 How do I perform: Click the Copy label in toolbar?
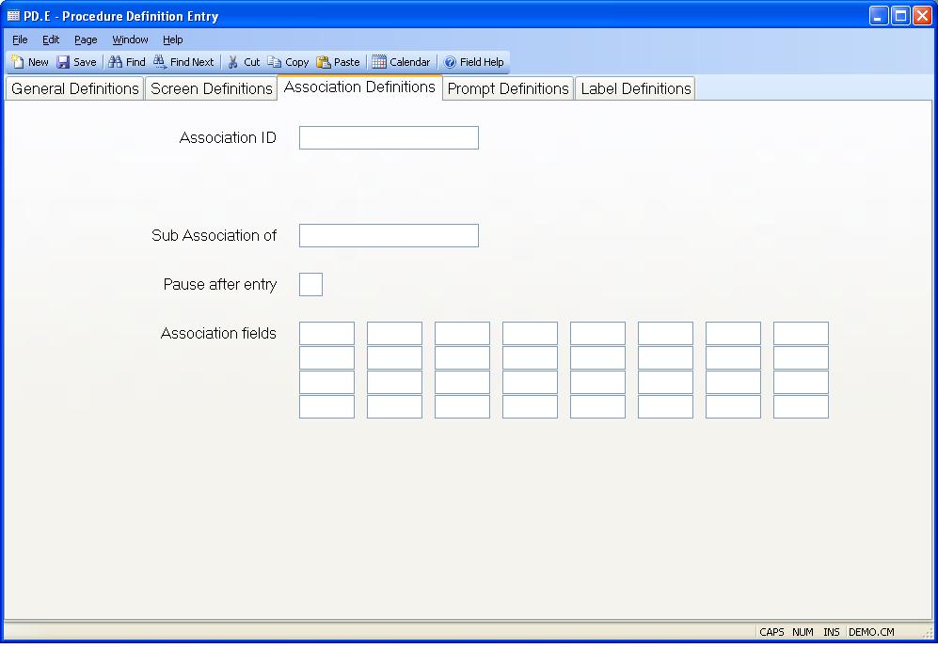click(296, 62)
